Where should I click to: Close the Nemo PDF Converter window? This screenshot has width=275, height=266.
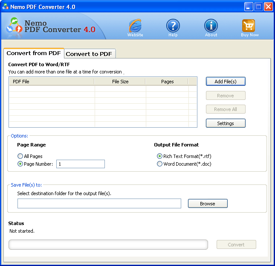[x=268, y=7]
